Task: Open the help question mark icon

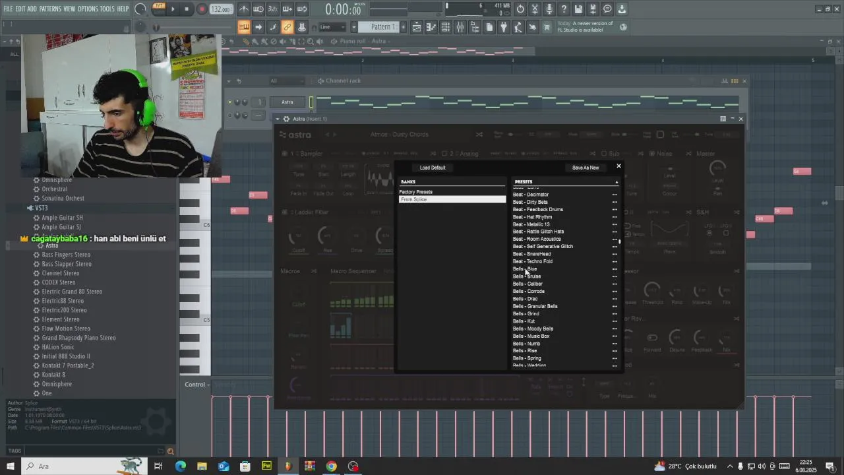Action: pyautogui.click(x=564, y=9)
